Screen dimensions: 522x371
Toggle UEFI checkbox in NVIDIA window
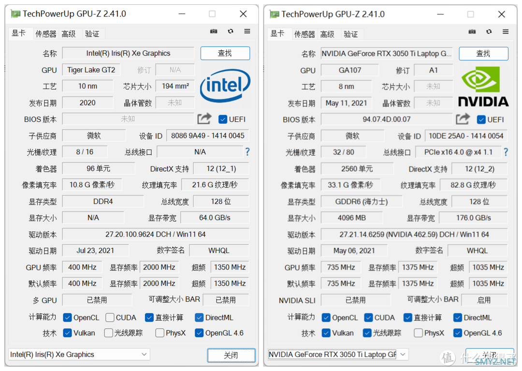tap(481, 119)
